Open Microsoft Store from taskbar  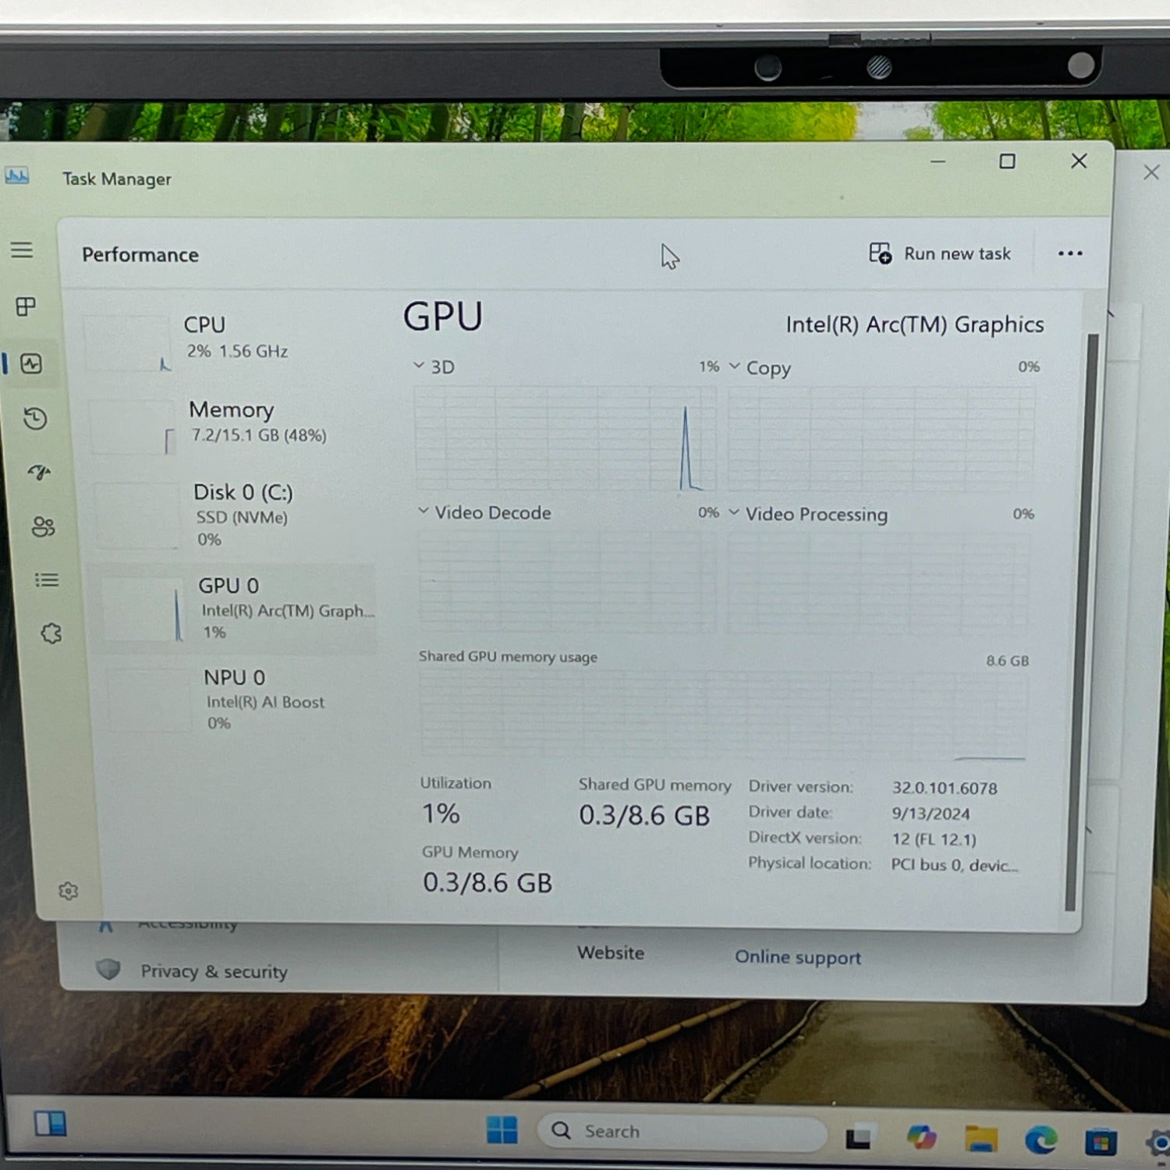pyautogui.click(x=1101, y=1143)
